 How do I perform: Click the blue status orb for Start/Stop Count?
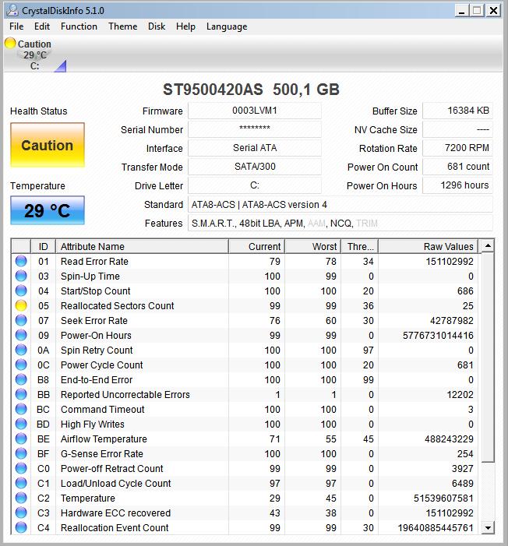[x=21, y=291]
